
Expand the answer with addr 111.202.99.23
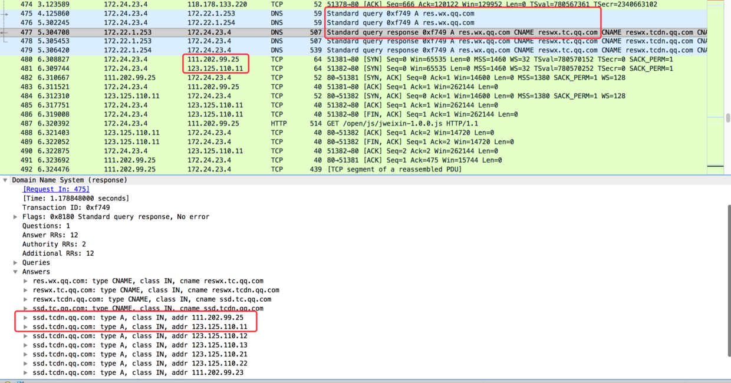point(25,372)
